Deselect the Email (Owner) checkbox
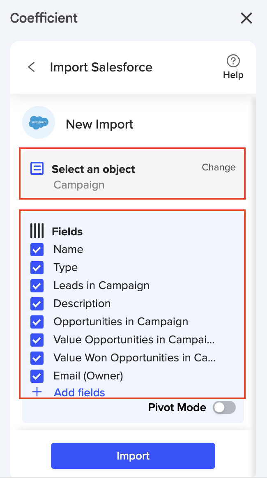 [x=37, y=376]
